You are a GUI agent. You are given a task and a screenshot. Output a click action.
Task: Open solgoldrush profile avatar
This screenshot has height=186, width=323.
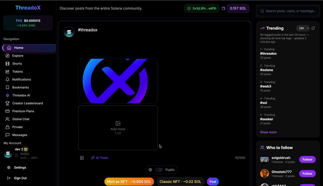265,160
